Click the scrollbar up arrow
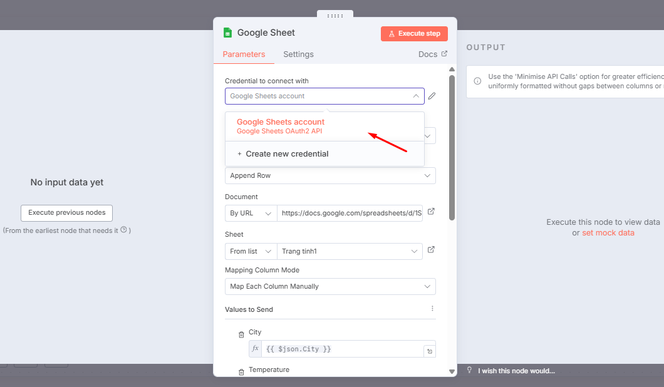 (452, 69)
